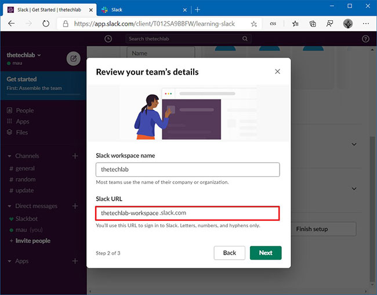Click the search magnifier icon
Screen dimensions: 377x295
[x=245, y=39]
